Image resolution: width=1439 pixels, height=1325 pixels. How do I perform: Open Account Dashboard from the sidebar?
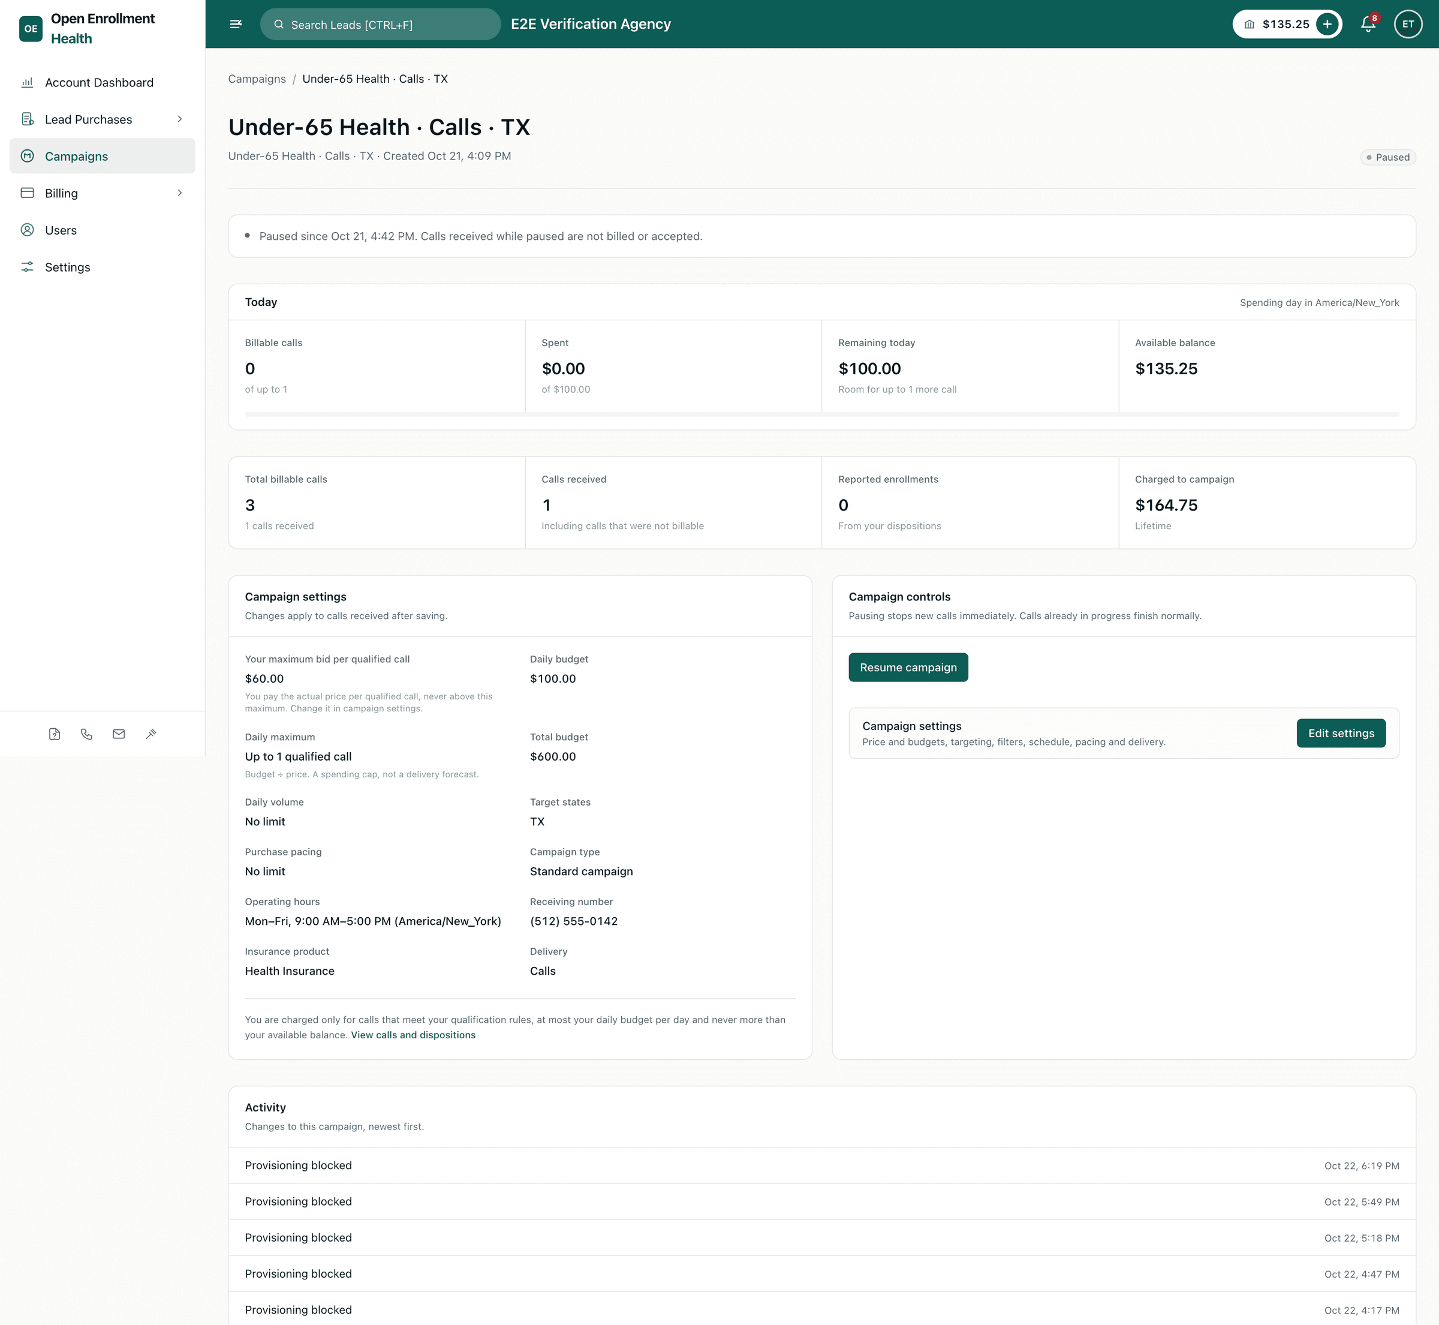[102, 82]
